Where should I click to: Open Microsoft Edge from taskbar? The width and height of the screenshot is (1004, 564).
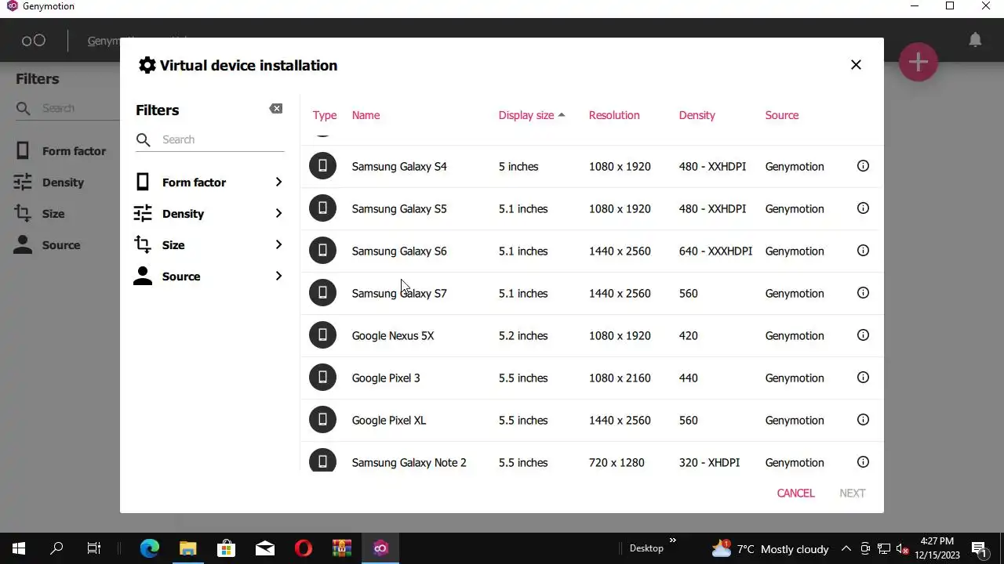click(x=149, y=548)
